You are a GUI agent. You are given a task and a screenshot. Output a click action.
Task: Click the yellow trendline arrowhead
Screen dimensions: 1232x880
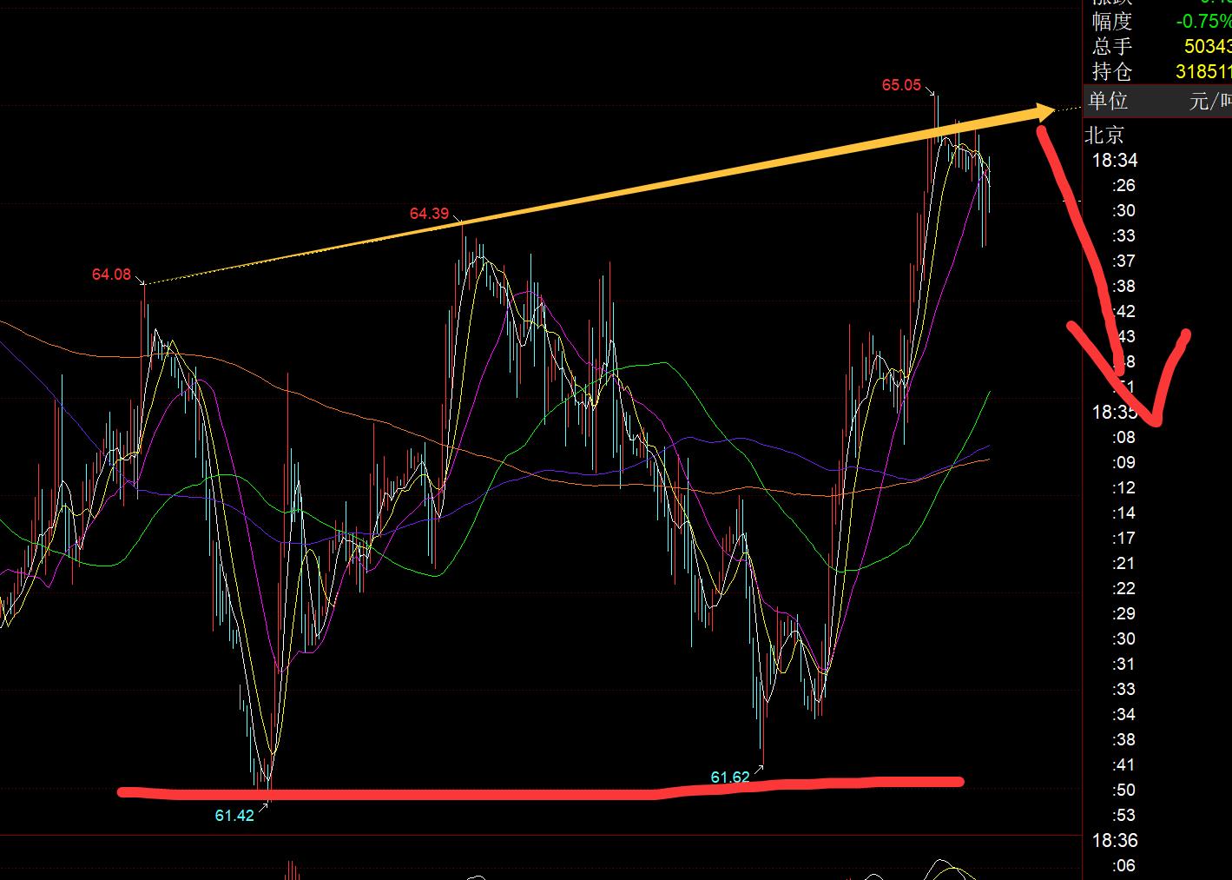tap(1040, 112)
